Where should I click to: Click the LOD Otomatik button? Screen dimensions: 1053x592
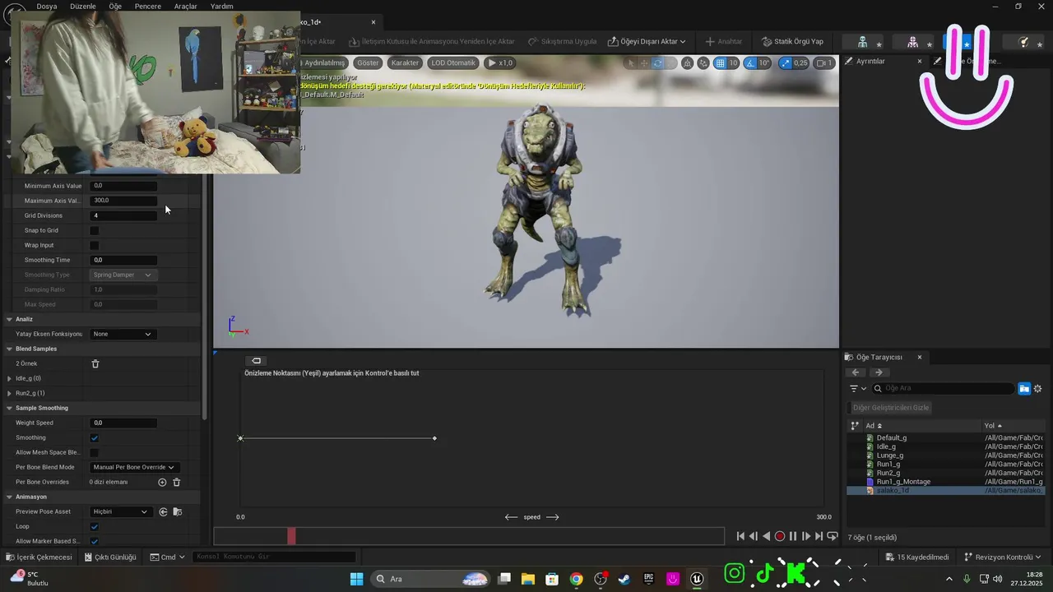(x=453, y=62)
